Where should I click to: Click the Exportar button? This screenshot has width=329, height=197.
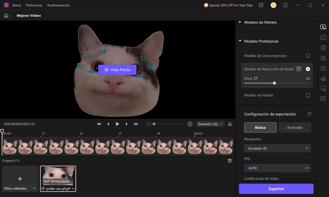(x=276, y=189)
